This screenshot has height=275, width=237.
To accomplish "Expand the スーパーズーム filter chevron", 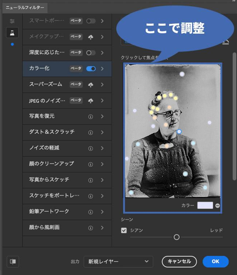I will point(102,84).
